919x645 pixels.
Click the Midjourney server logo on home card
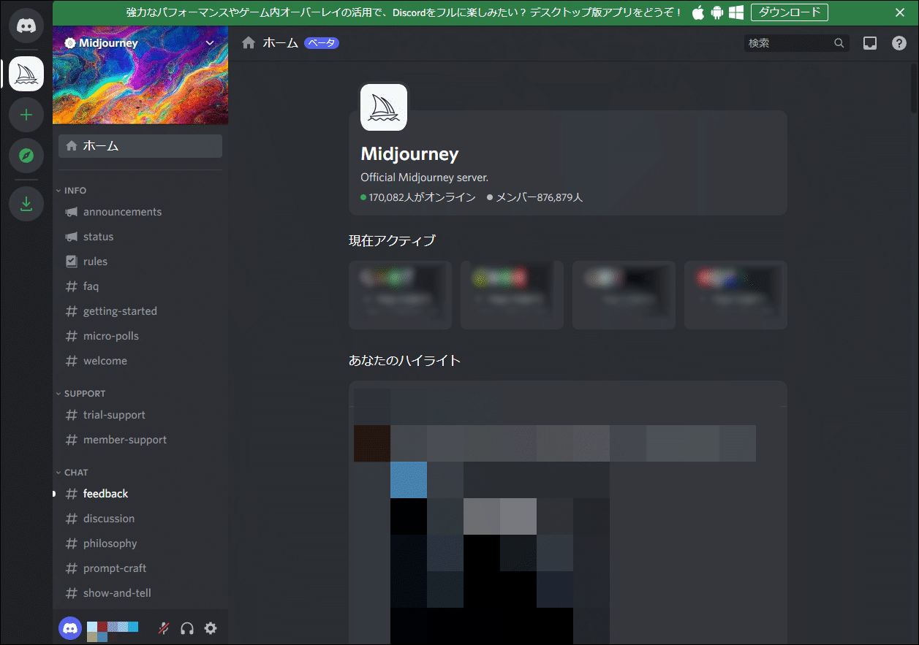pos(384,107)
